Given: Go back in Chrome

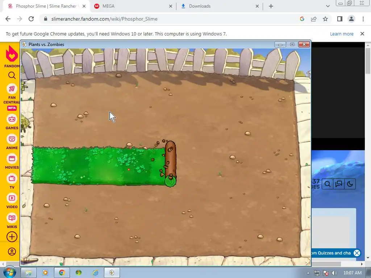Looking at the screenshot, I should [x=8, y=19].
